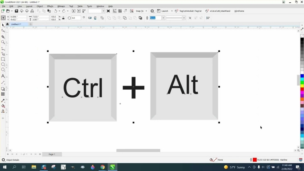Open the File menu
This screenshot has height=171, width=304.
tap(3, 6)
